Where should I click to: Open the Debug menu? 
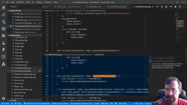click(x=39, y=2)
